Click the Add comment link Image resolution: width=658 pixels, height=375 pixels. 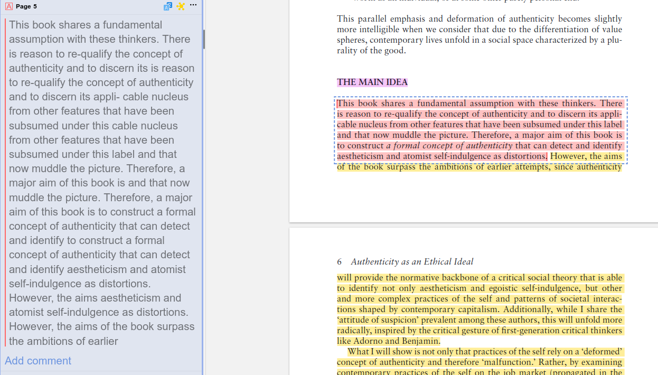[x=38, y=361]
